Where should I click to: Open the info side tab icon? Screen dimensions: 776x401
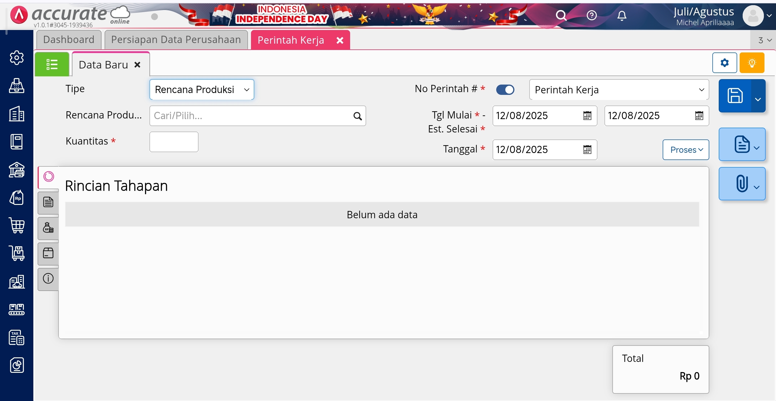[48, 278]
